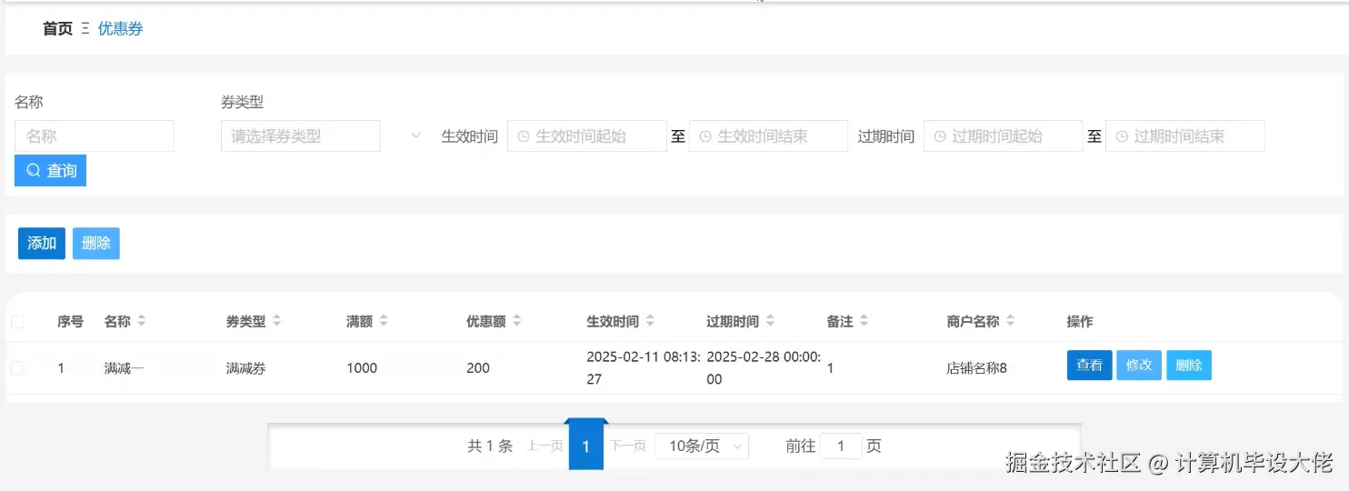1349x491 pixels.
Task: View the 满减一 row with 查看
Action: 1089,365
